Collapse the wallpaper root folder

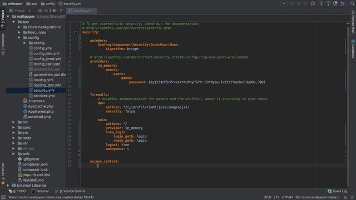tap(8, 17)
